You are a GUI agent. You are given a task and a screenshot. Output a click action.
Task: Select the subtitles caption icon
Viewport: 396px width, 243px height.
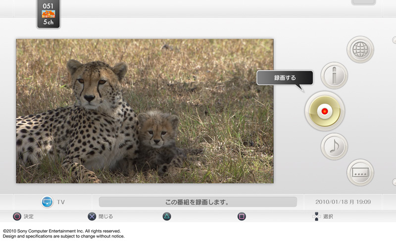[x=360, y=172]
